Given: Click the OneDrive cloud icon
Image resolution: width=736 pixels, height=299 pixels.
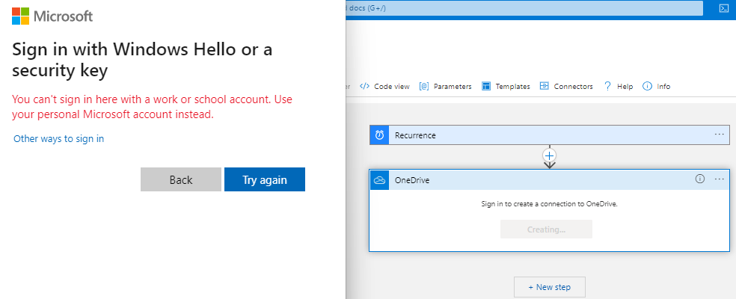Looking at the screenshot, I should click(379, 180).
